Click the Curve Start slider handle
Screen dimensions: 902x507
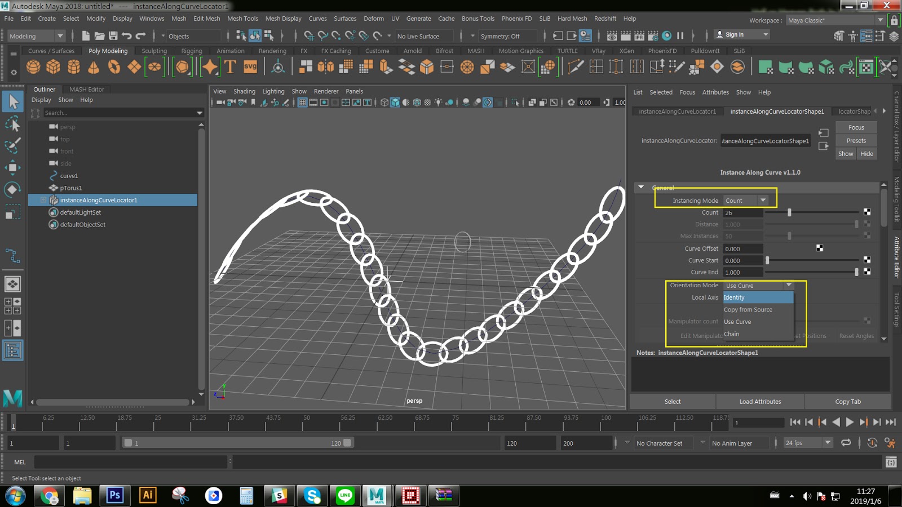(767, 260)
